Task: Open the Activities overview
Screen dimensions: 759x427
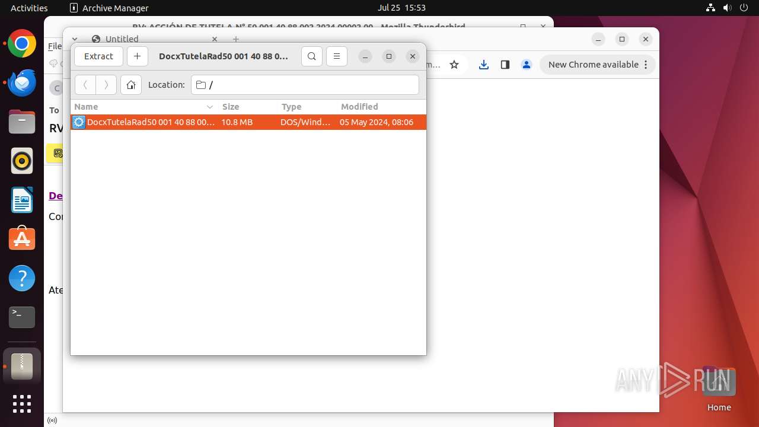Action: click(29, 8)
